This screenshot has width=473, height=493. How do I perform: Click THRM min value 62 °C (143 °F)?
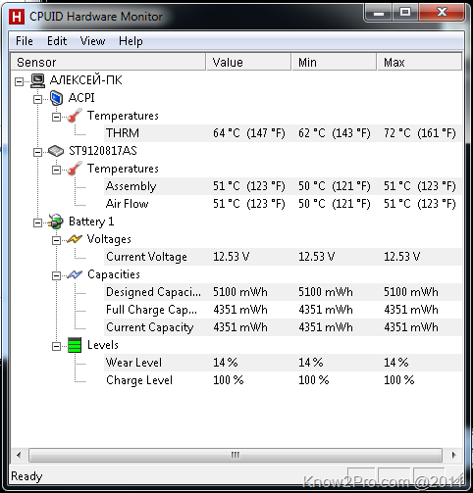tap(335, 133)
